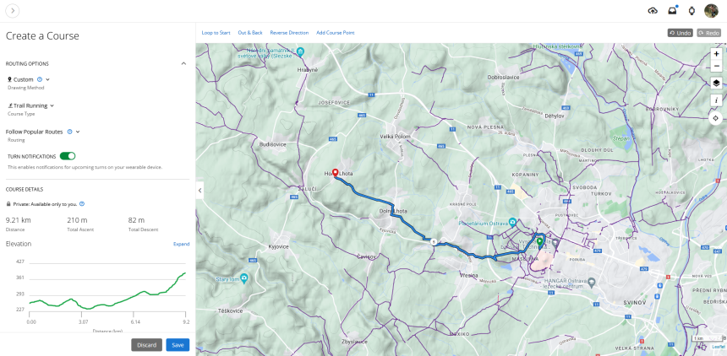This screenshot has height=356, width=727.
Task: Select Reverse Direction option
Action: [x=289, y=33]
